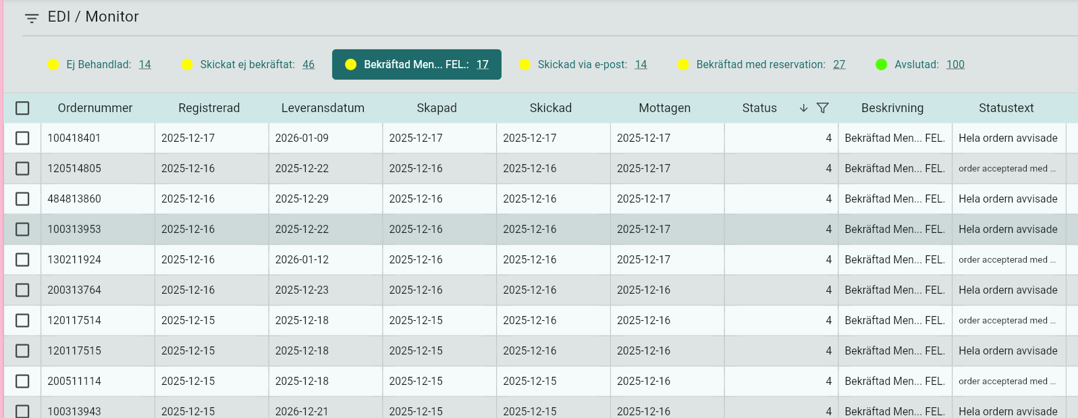Select Bekräftad med reservation filter

[761, 65]
